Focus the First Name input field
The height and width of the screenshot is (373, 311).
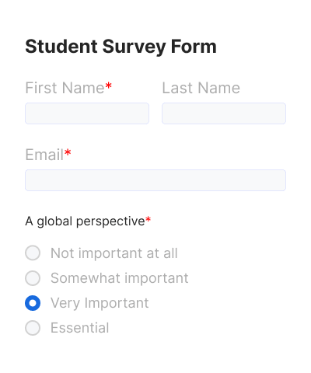[87, 113]
